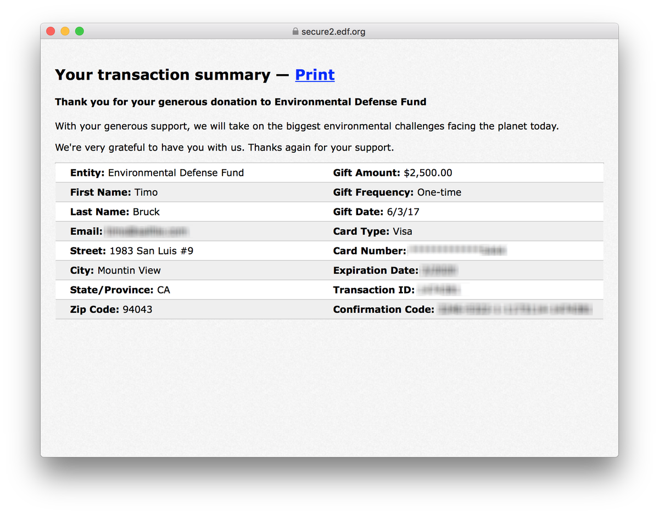The height and width of the screenshot is (515, 659).
Task: Click the "We're very grateful" sentence
Action: (x=225, y=148)
